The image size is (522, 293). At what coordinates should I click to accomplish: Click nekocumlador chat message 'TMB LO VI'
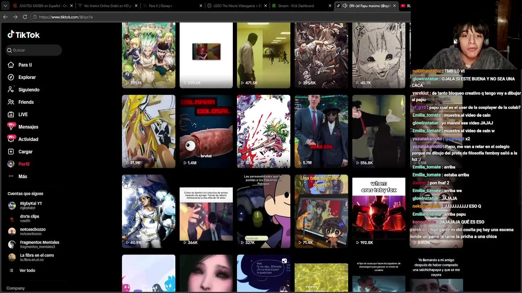[x=438, y=71]
